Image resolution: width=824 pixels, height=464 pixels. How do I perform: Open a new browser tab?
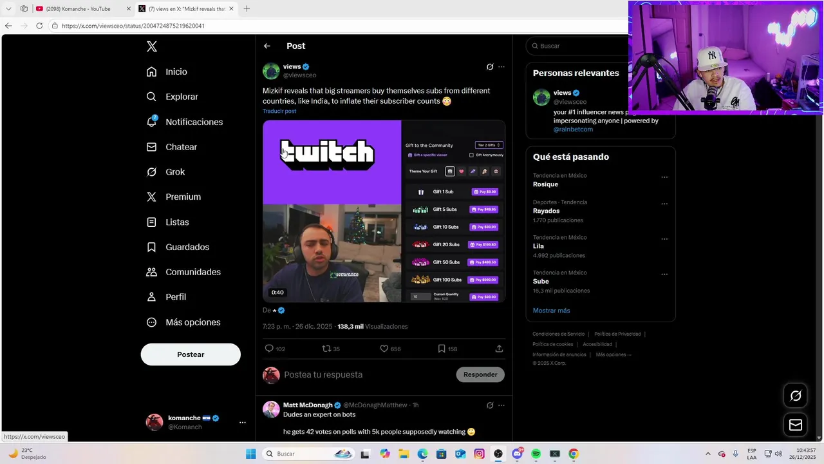(247, 8)
